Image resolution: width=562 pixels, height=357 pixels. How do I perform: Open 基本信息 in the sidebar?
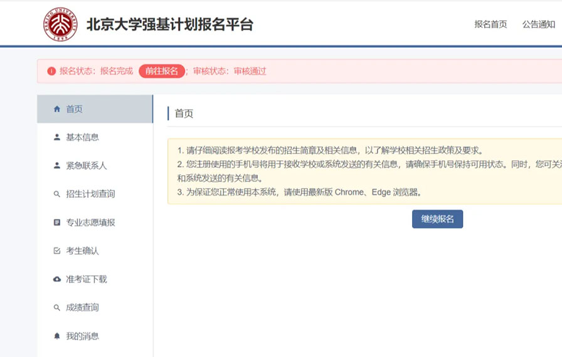point(95,137)
